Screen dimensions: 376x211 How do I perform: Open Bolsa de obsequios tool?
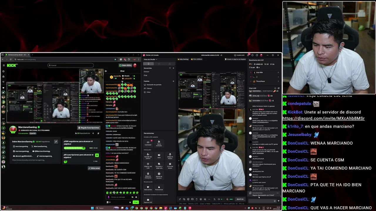148,175
